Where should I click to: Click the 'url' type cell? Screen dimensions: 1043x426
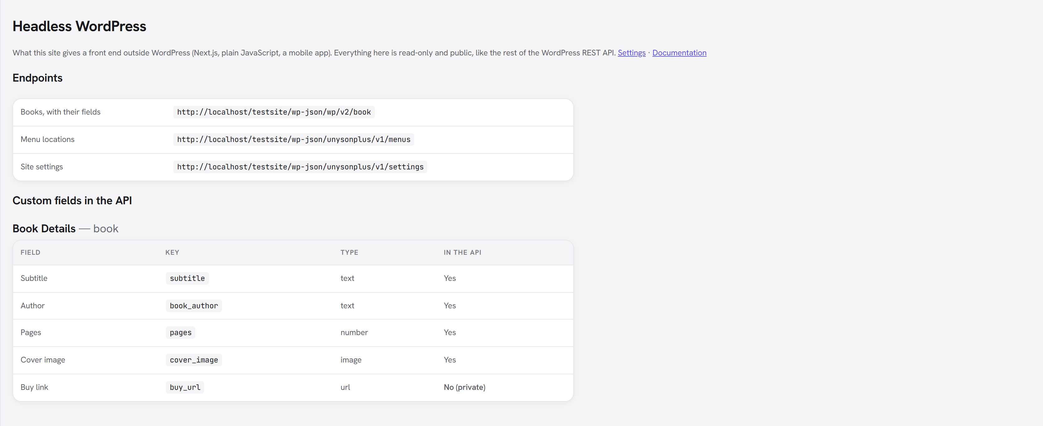coord(345,388)
